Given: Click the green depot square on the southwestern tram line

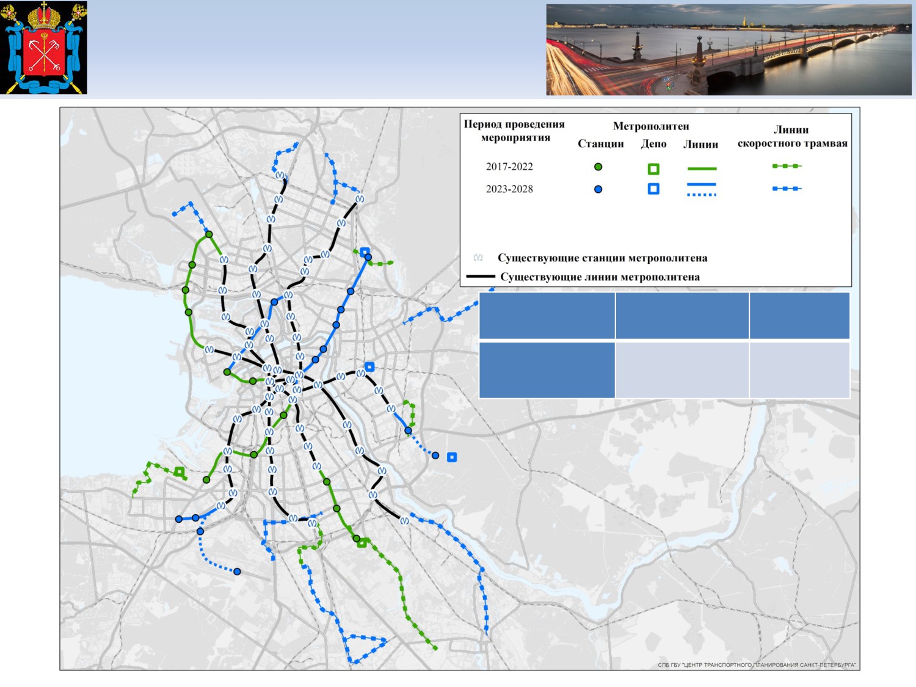Looking at the screenshot, I should click(x=179, y=471).
